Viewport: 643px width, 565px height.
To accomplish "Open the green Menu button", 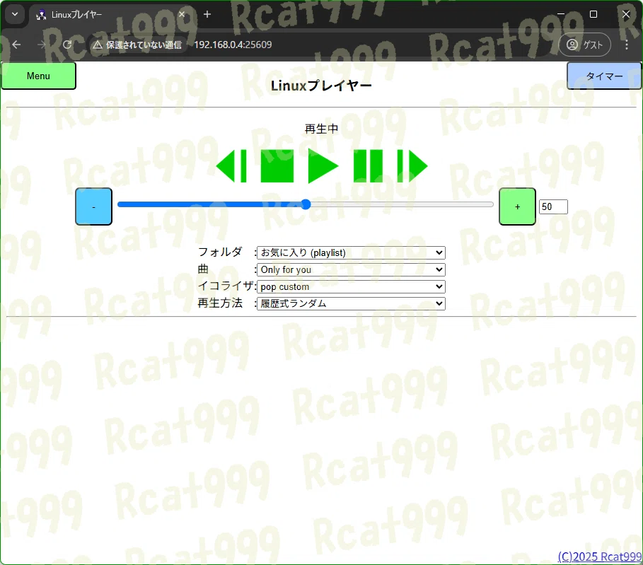I will (x=38, y=76).
